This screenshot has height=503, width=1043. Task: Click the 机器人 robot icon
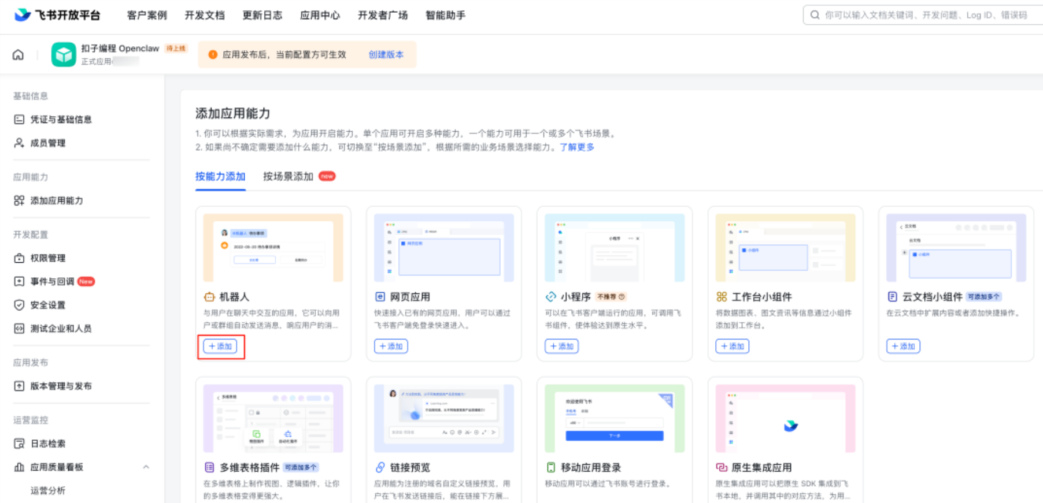(x=209, y=297)
